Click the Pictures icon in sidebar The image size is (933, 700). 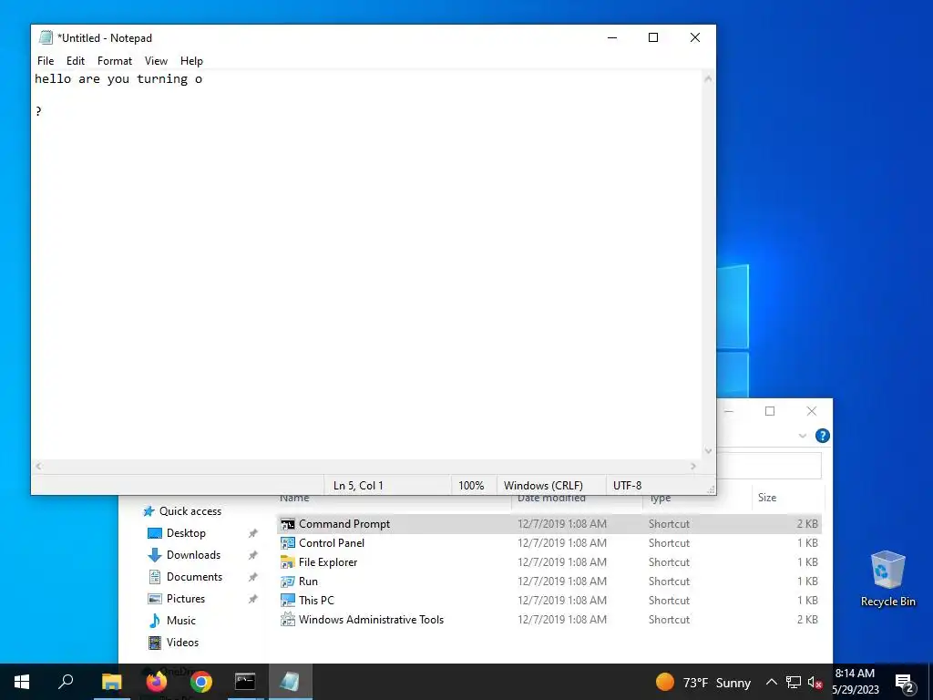click(x=155, y=599)
